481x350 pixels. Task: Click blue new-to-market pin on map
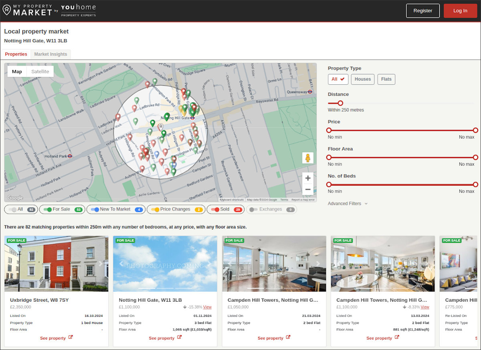[x=157, y=154]
